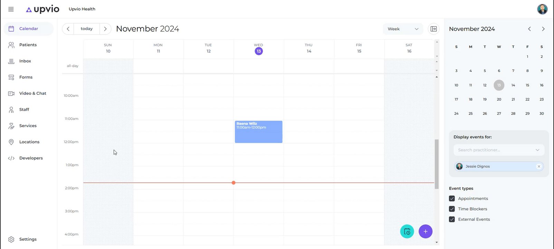The image size is (554, 249).
Task: Click the today button
Action: pyautogui.click(x=87, y=29)
